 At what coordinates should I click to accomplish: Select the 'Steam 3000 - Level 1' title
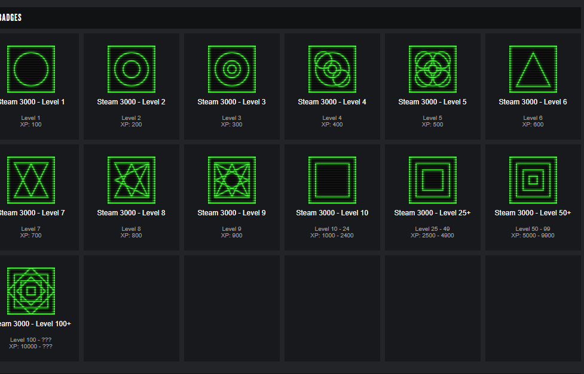[x=32, y=102]
